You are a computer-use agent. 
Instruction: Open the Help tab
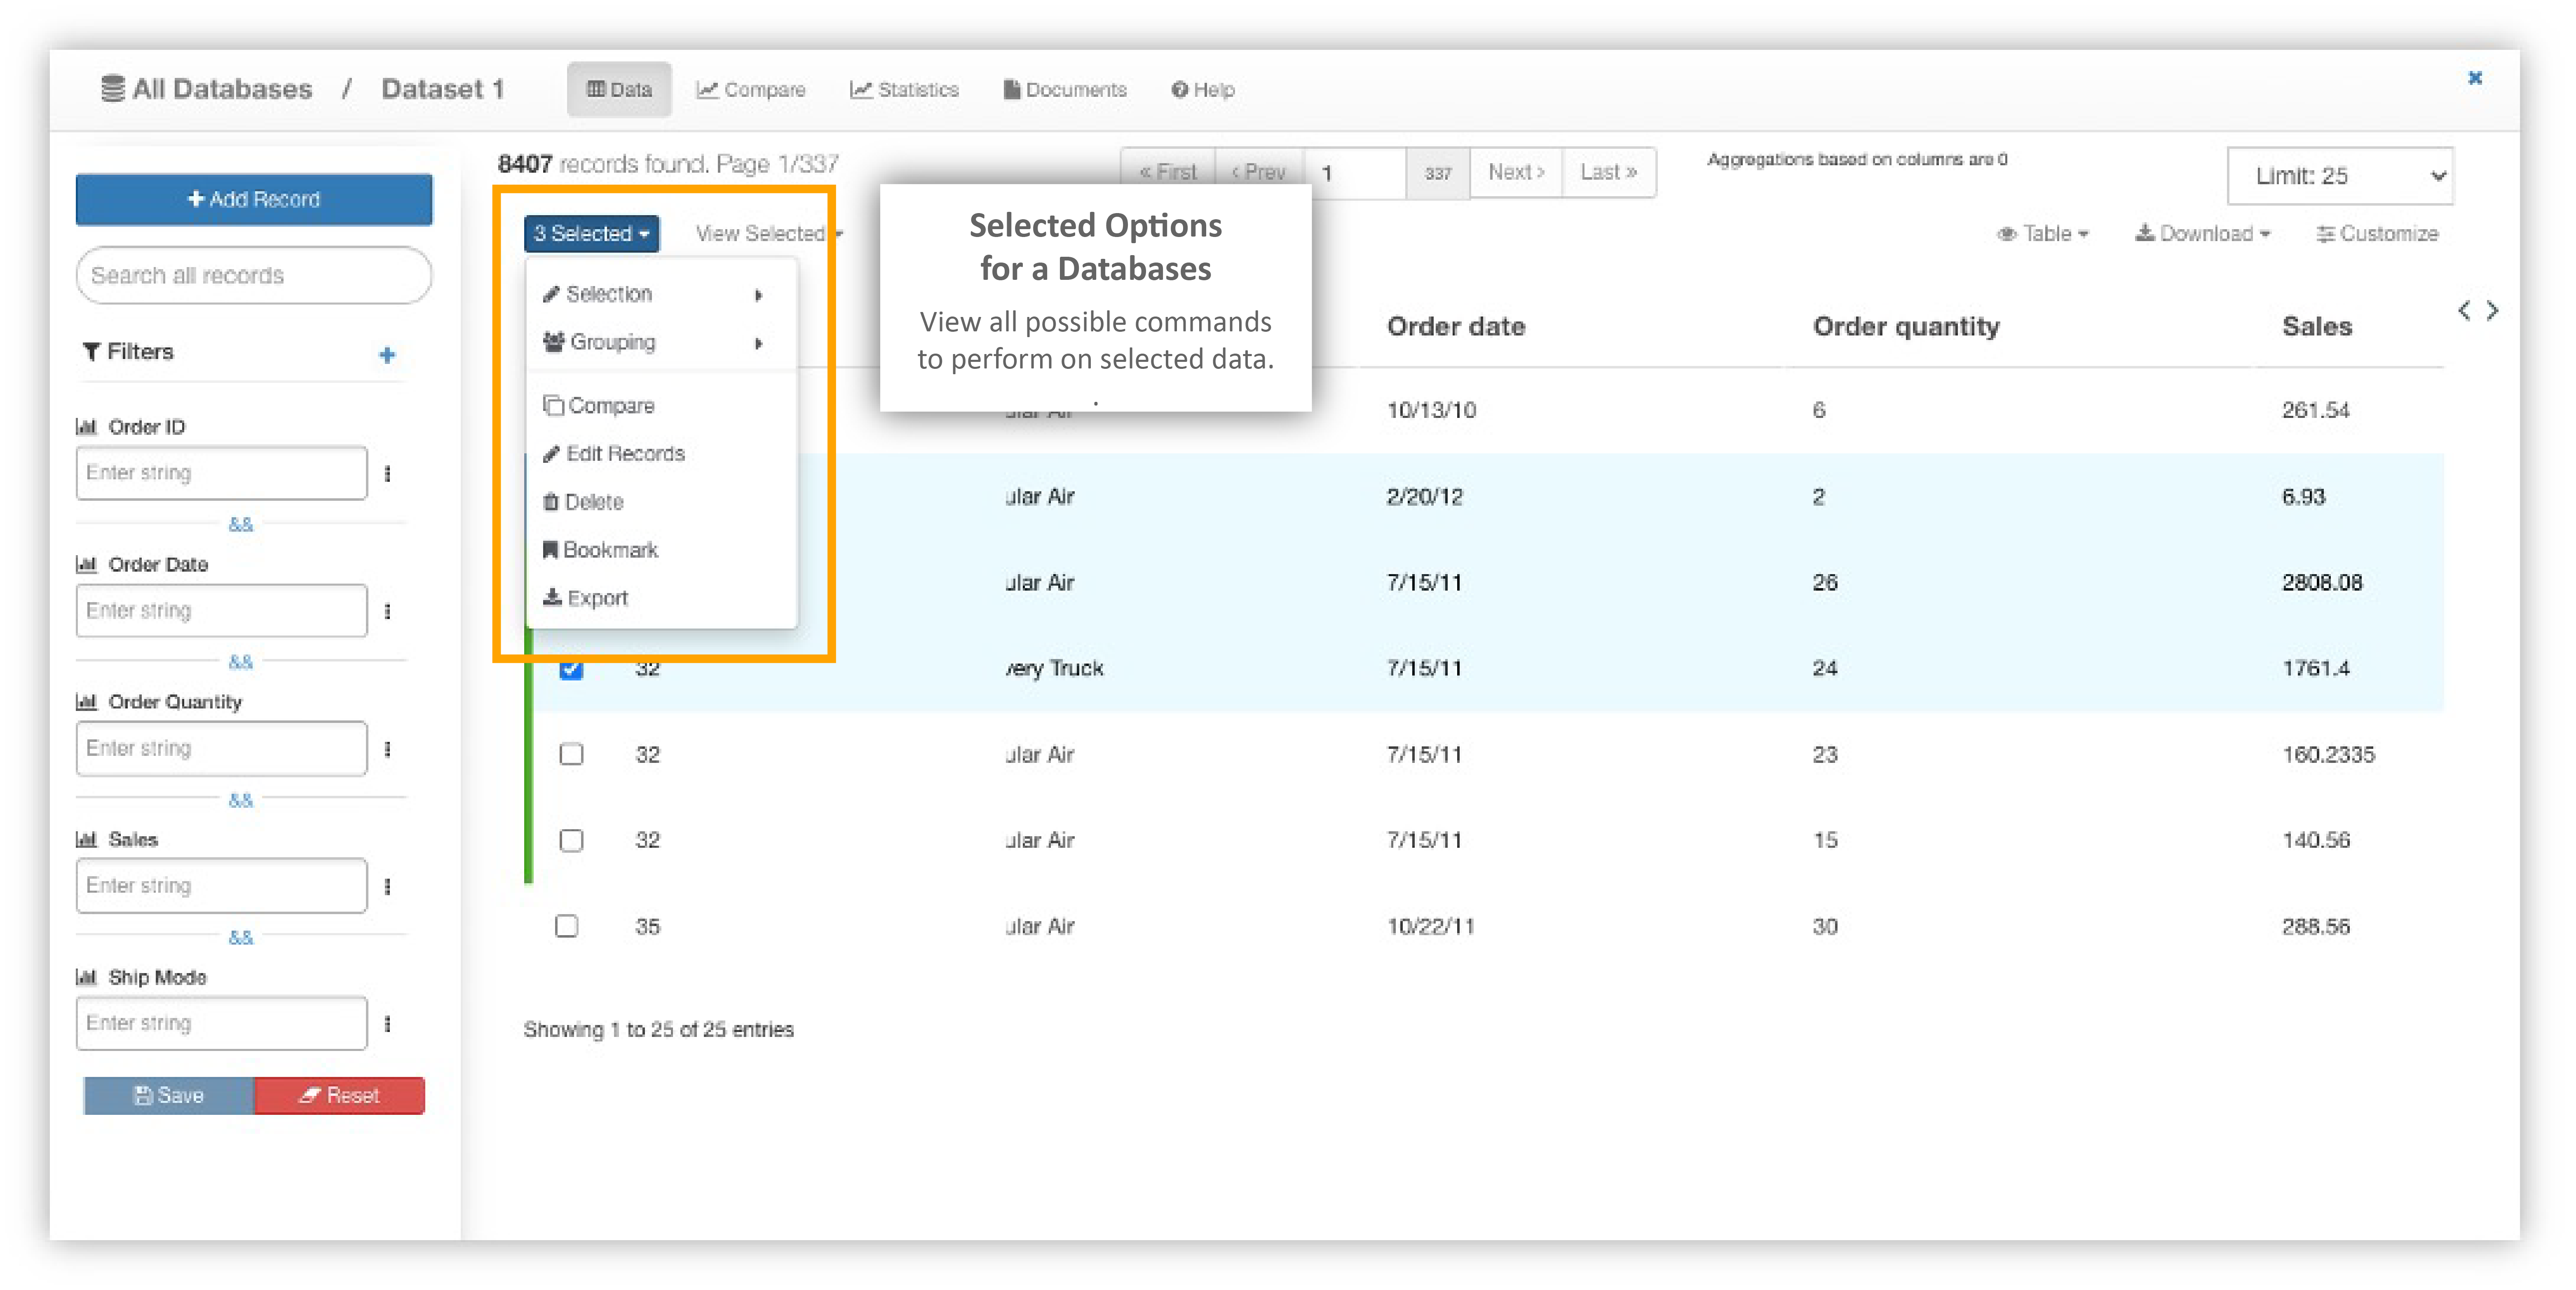click(1203, 89)
